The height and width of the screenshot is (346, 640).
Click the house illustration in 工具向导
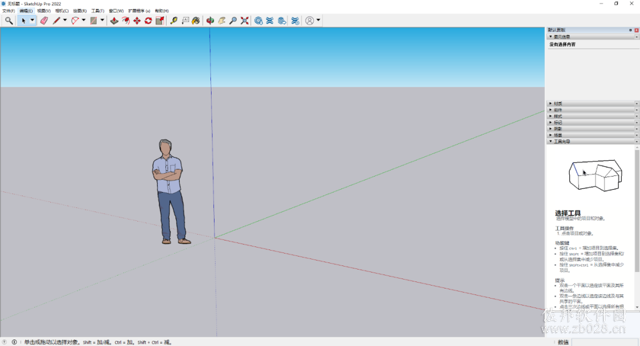(596, 175)
